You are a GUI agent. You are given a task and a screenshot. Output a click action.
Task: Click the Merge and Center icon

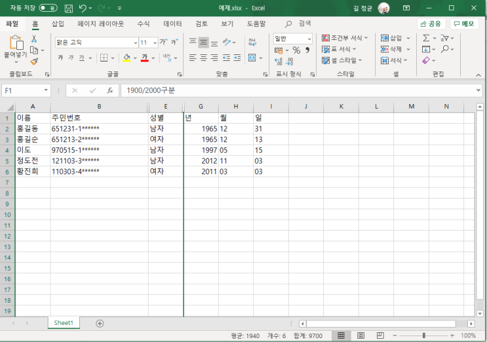pos(252,58)
